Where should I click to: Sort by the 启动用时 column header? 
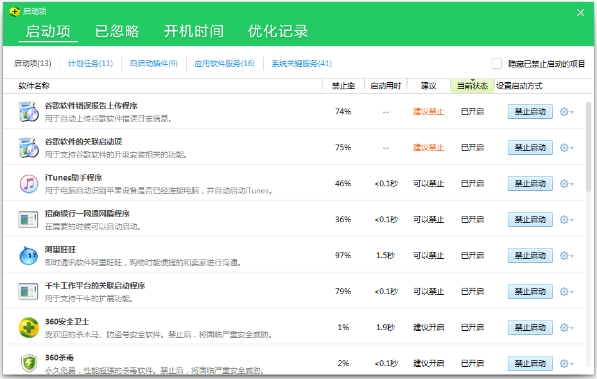coord(386,86)
